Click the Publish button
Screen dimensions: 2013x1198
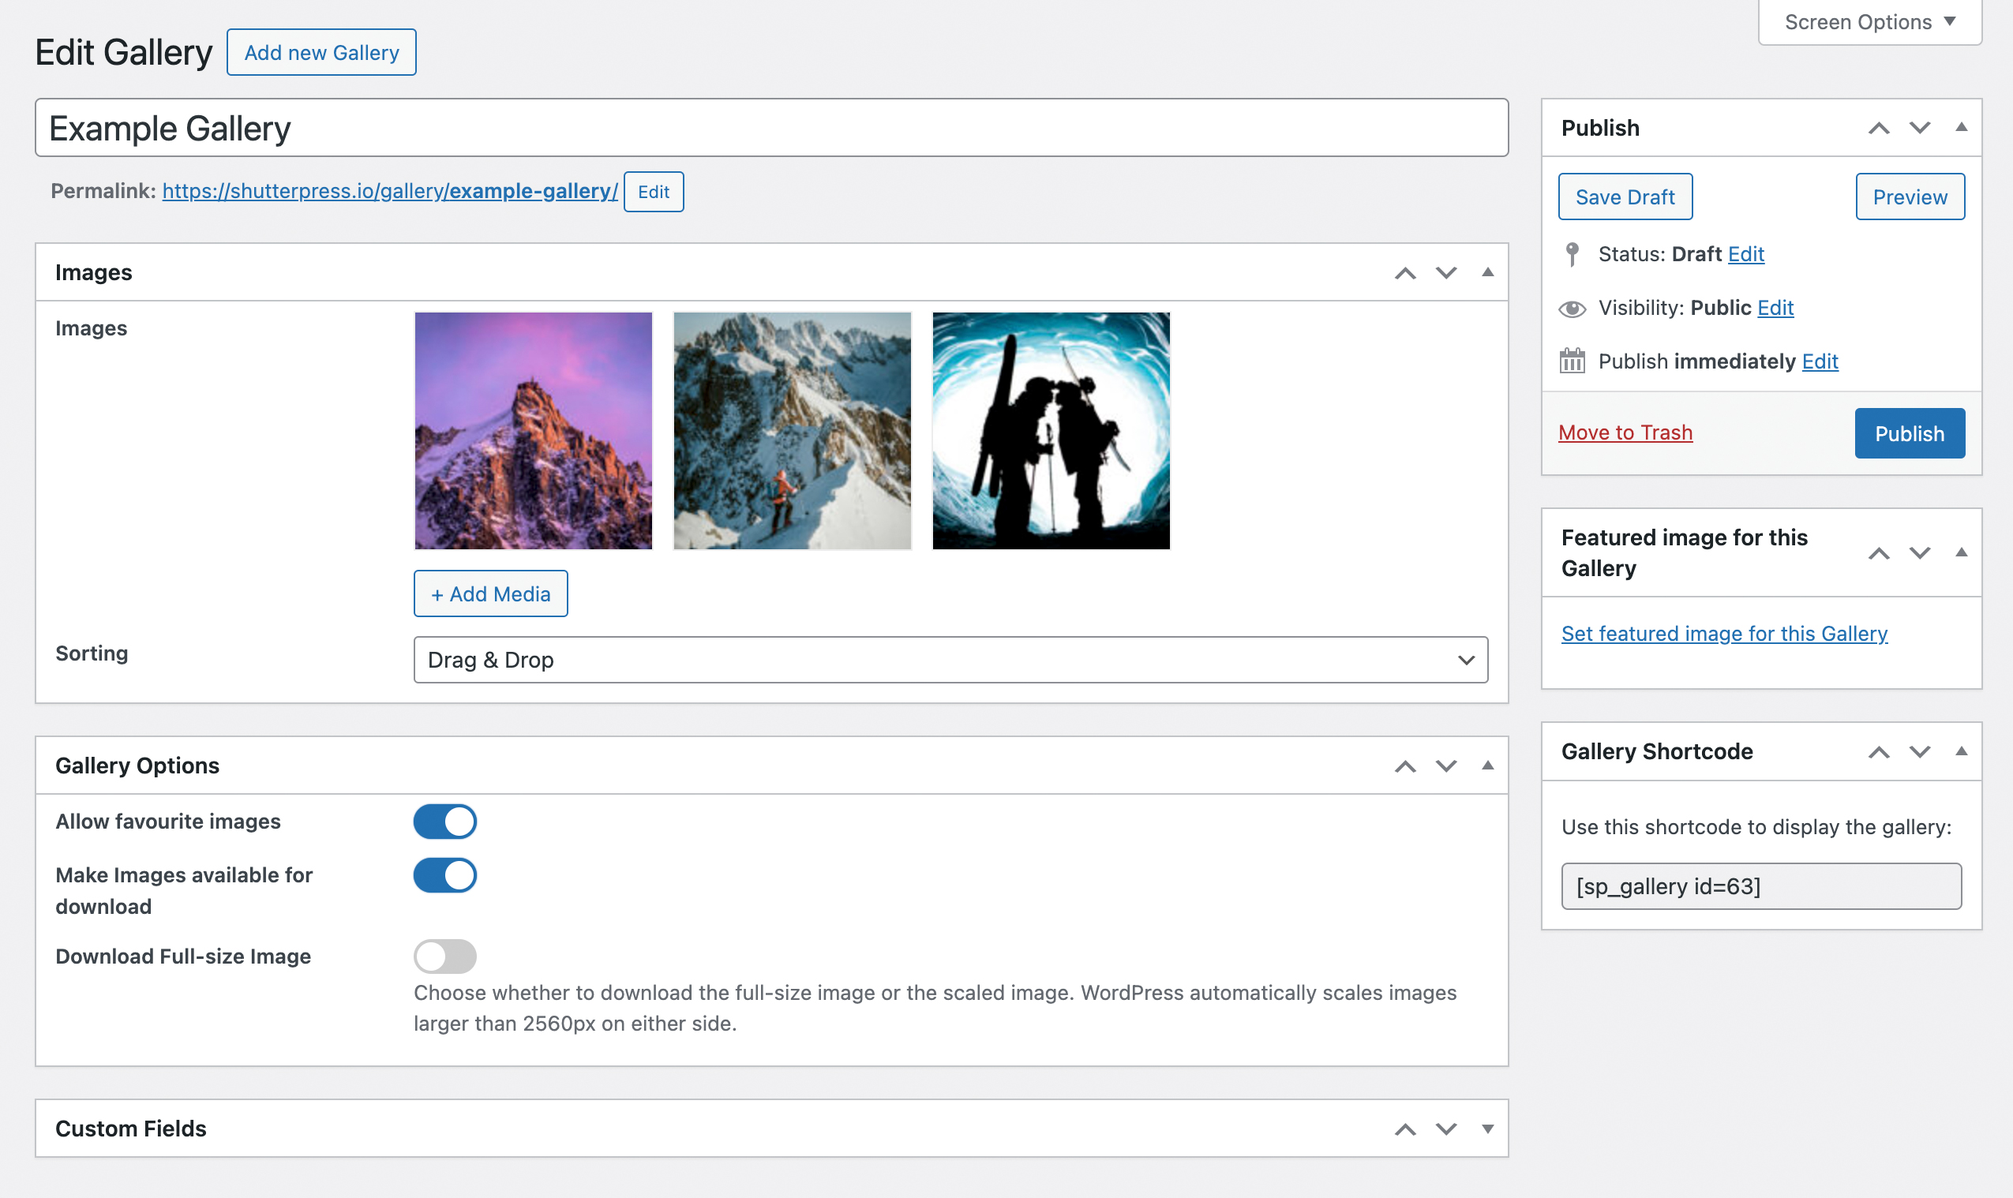click(1909, 433)
